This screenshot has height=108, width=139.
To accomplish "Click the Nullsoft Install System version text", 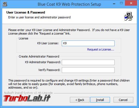I will 28,93.
